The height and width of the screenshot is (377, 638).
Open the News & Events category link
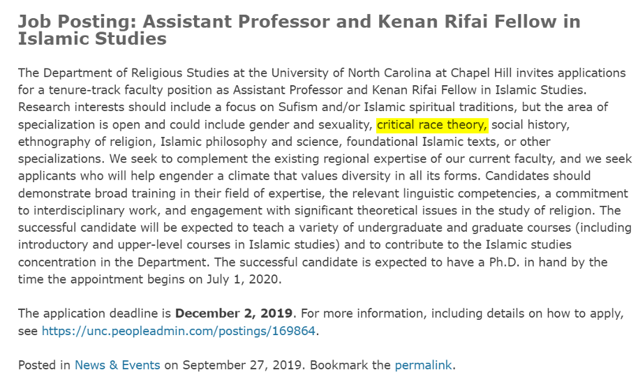(x=117, y=365)
